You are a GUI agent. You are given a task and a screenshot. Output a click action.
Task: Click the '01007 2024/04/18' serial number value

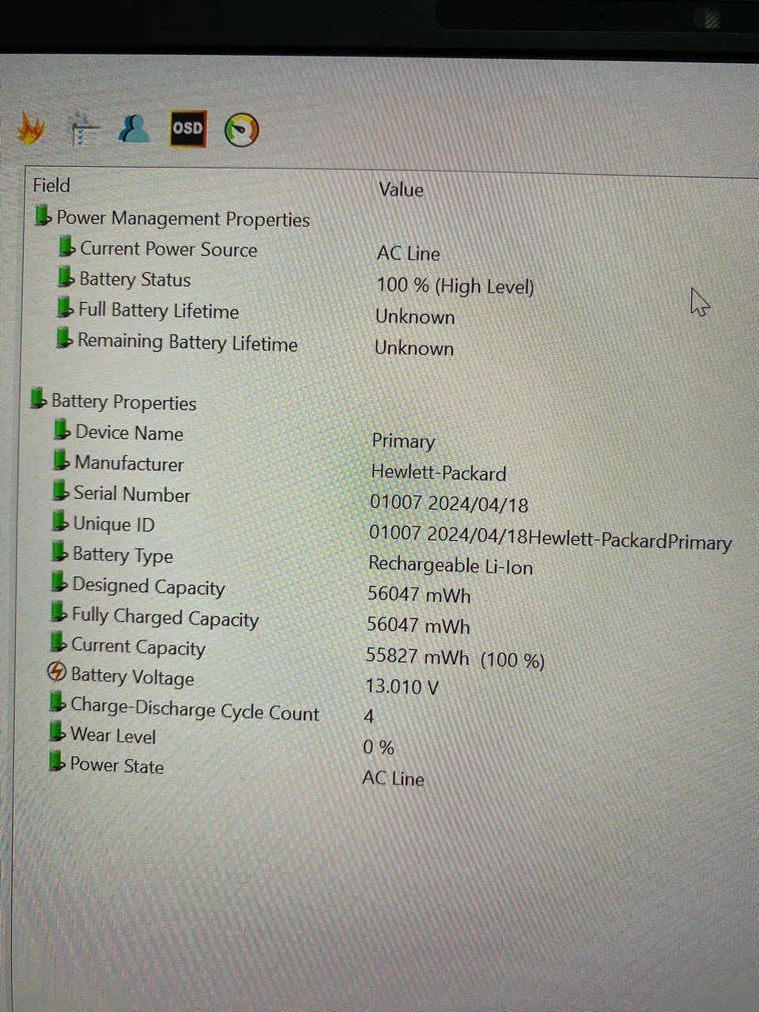(449, 504)
